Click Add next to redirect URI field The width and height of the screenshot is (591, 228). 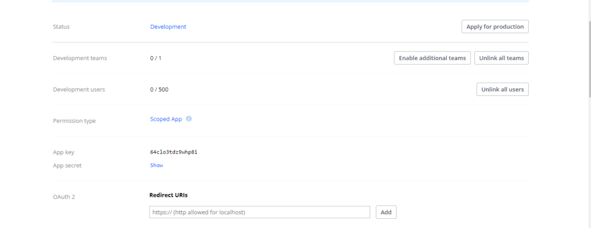click(x=386, y=212)
